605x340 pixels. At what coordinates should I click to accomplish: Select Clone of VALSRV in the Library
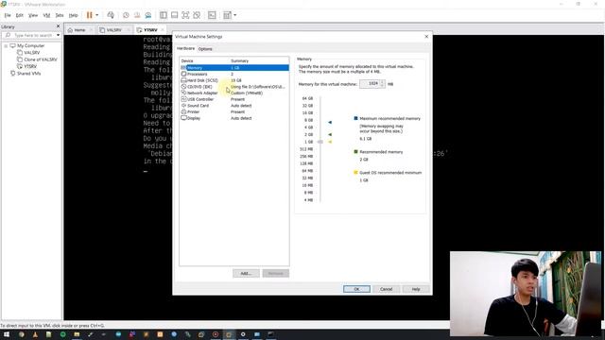point(40,59)
